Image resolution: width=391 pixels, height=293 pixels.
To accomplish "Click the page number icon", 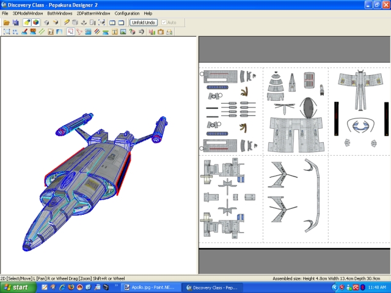I will click(51, 32).
